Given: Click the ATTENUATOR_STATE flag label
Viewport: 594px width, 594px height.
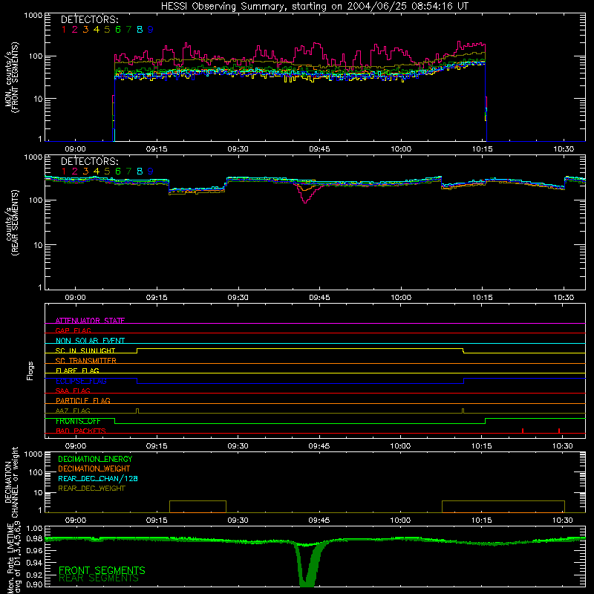Looking at the screenshot, I should pyautogui.click(x=90, y=321).
